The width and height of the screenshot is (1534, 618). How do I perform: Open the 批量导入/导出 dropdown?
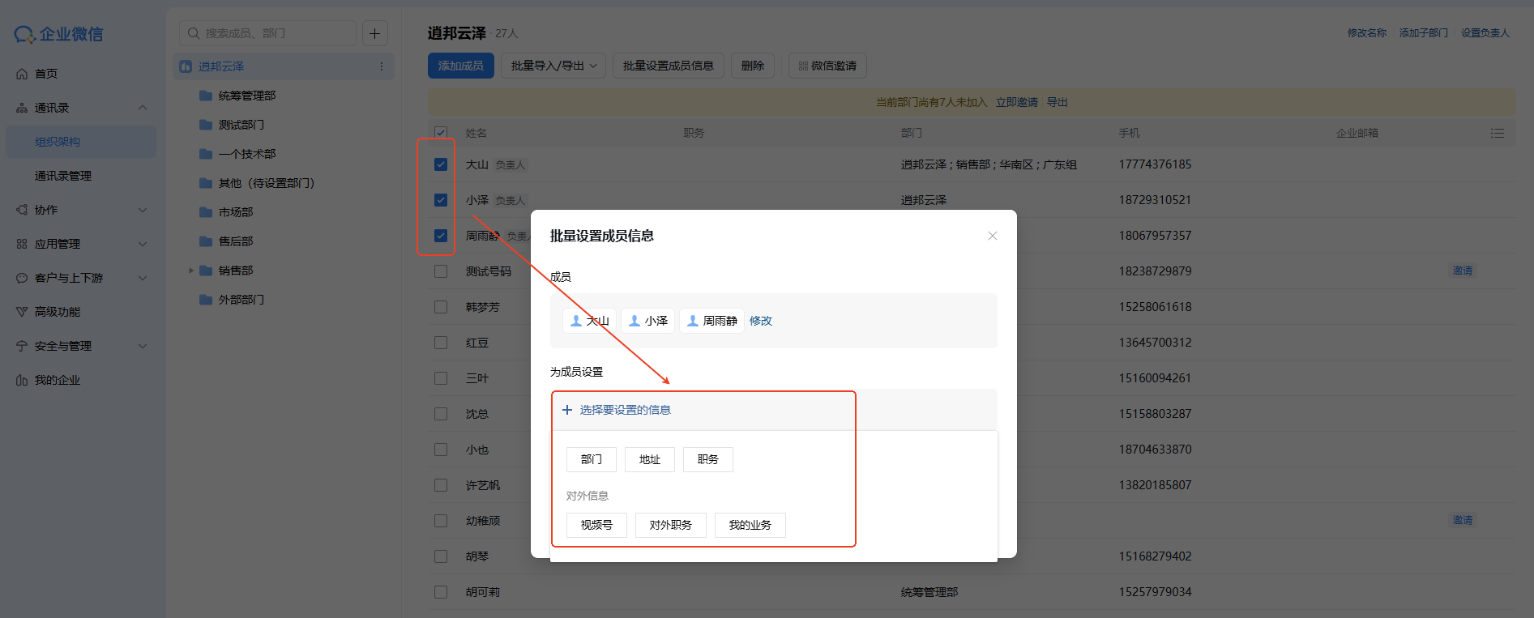pos(553,66)
